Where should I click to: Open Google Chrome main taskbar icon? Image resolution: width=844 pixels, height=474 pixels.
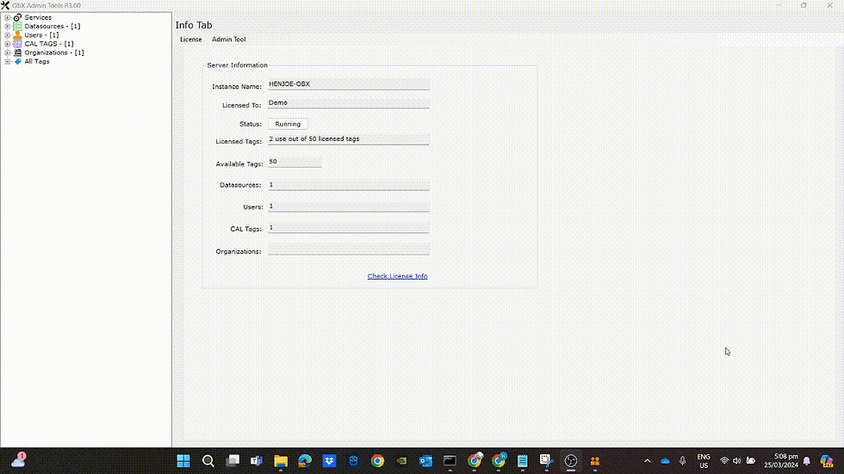pyautogui.click(x=377, y=460)
